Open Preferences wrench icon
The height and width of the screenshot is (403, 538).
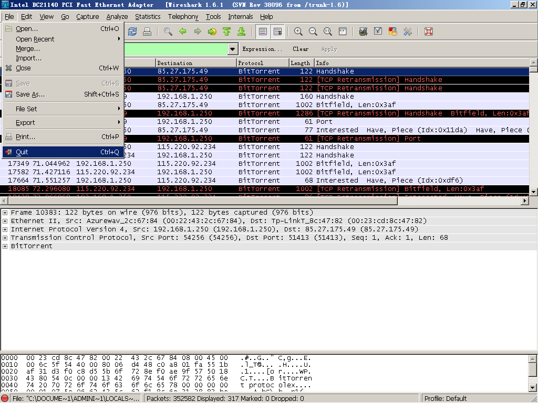407,31
